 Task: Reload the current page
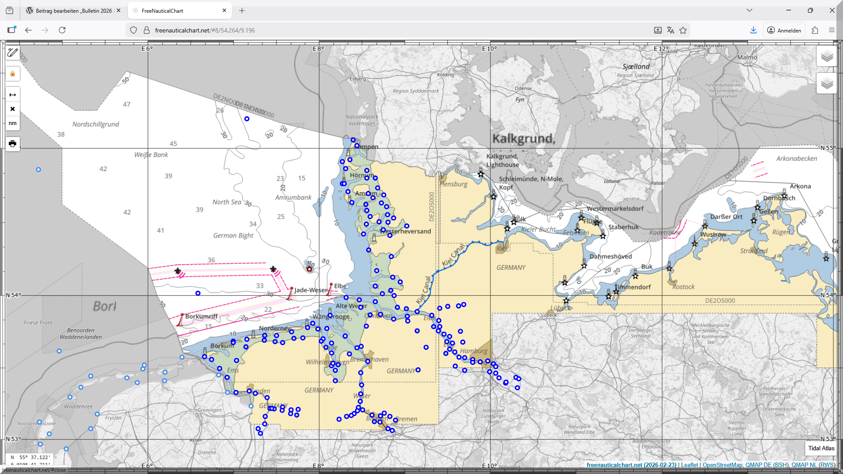pyautogui.click(x=62, y=30)
